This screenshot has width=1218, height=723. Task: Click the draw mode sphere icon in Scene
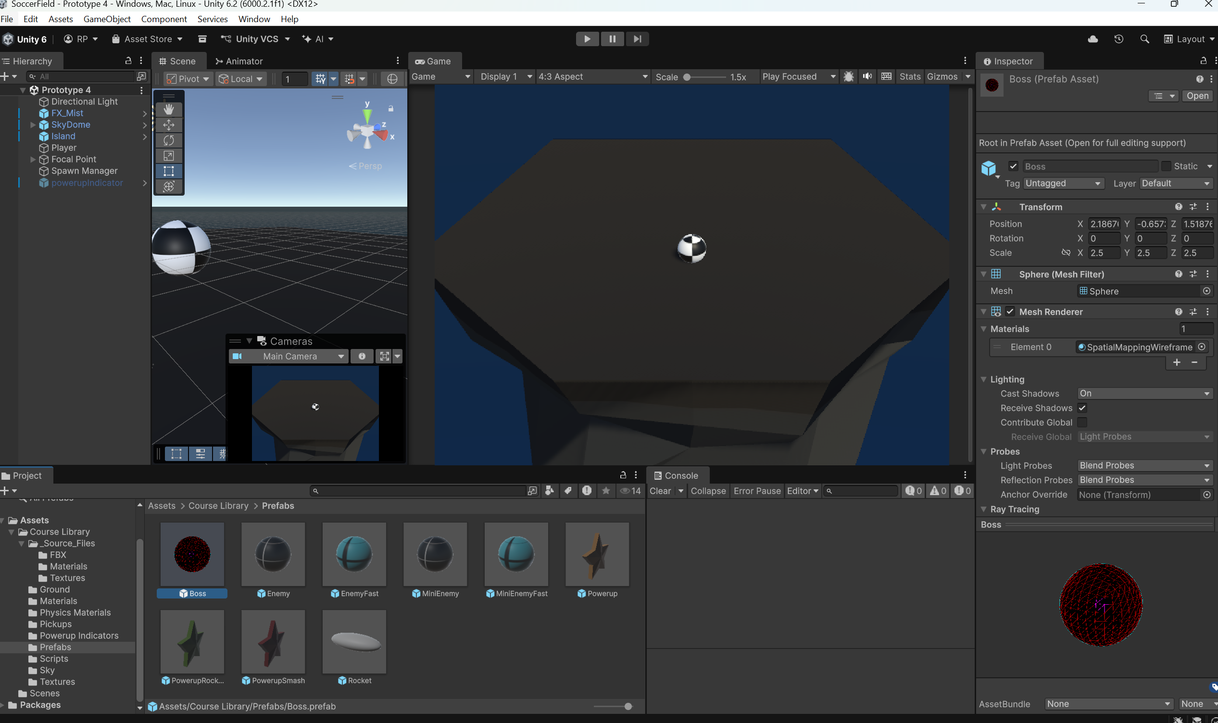coord(392,78)
